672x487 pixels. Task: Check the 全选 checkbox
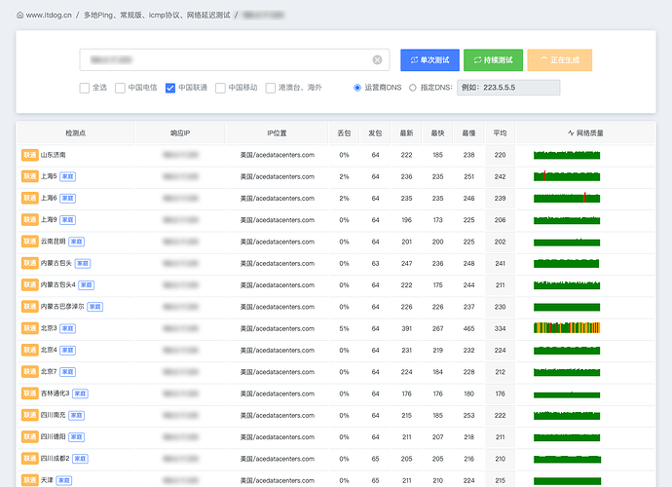[85, 88]
